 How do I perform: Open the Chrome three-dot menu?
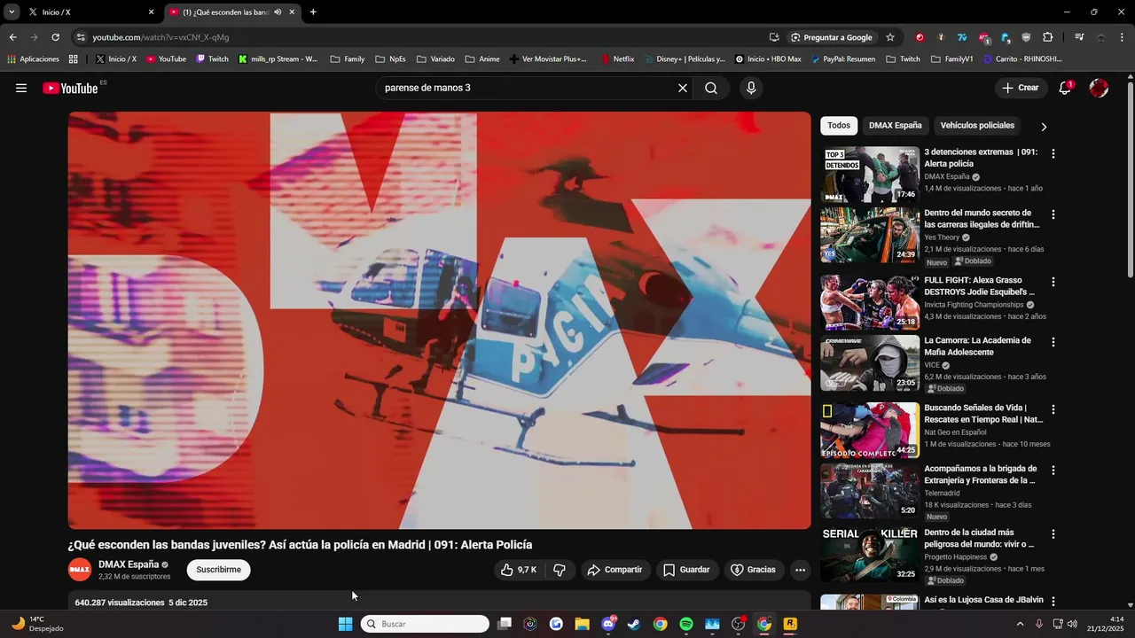(x=1123, y=37)
